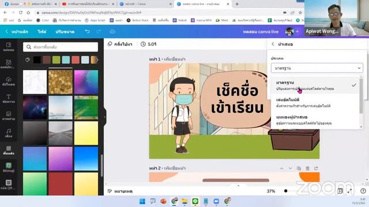Open the ไฟล์ File menu

click(x=42, y=32)
